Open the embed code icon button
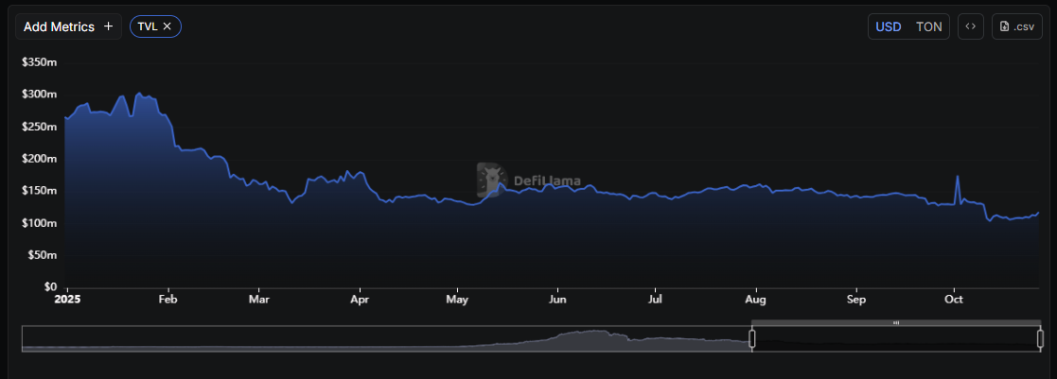This screenshot has width=1057, height=379. point(971,26)
